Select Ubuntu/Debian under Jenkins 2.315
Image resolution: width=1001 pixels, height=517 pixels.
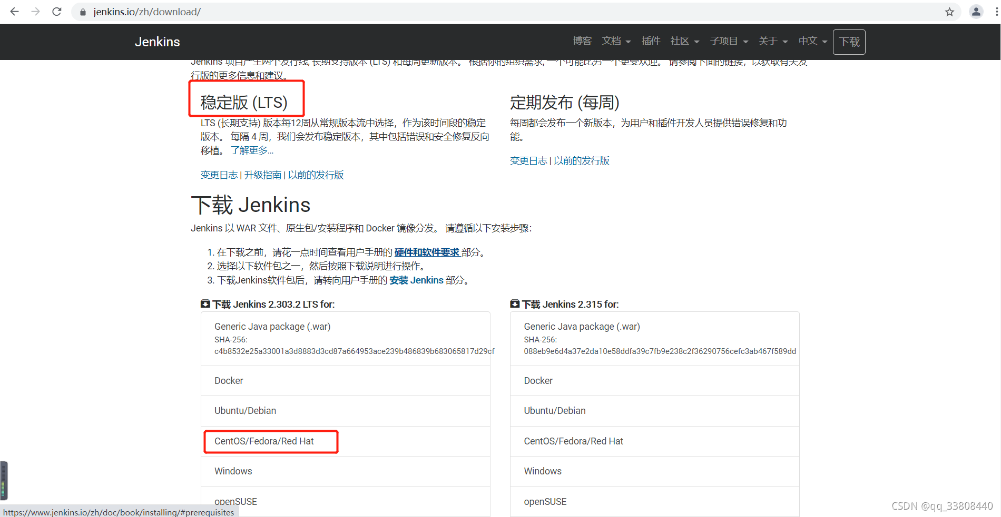click(655, 411)
